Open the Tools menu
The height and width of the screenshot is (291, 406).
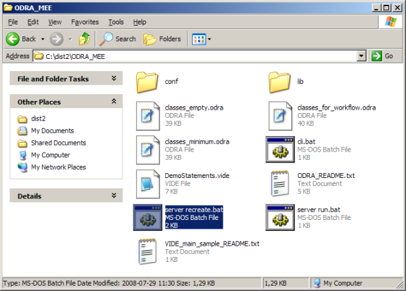coord(116,22)
